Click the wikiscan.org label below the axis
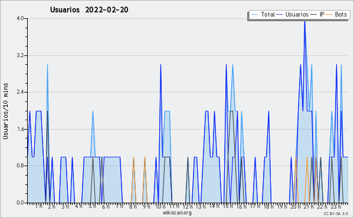Image resolution: width=354 pixels, height=218 pixels. pos(177,213)
